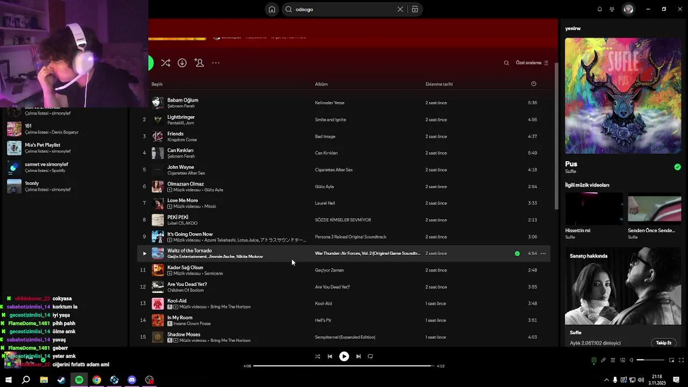
Task: Go to Spotify Home
Action: (x=272, y=9)
